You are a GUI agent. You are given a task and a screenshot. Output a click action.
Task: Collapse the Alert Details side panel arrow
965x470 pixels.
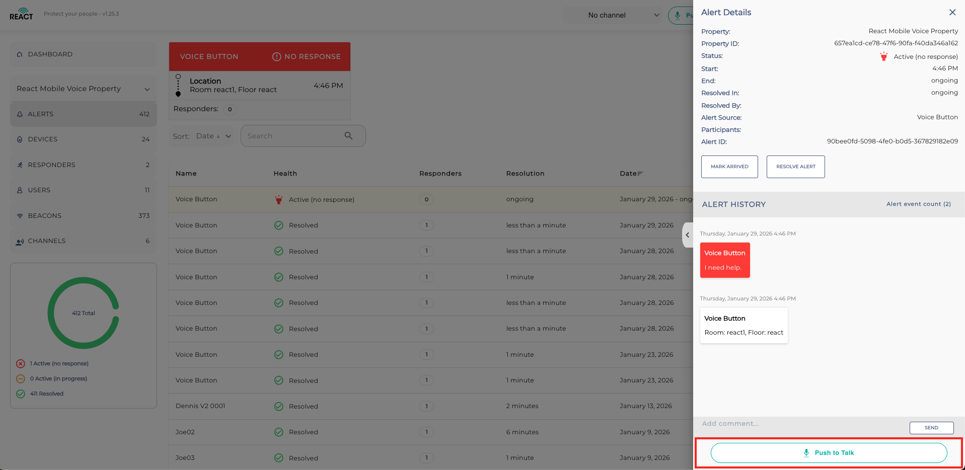tap(688, 235)
